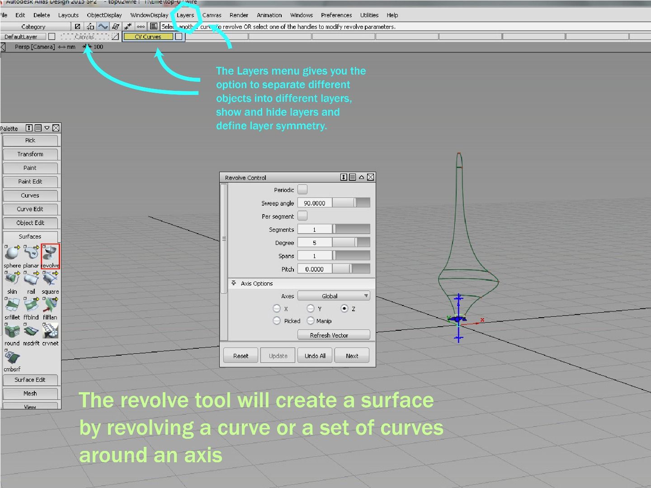Click the Refresh Vector button

334,335
